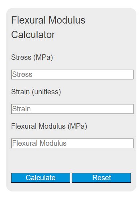Click the word Calculator in the title
Screen dimensions: 140x198
click(x=33, y=35)
